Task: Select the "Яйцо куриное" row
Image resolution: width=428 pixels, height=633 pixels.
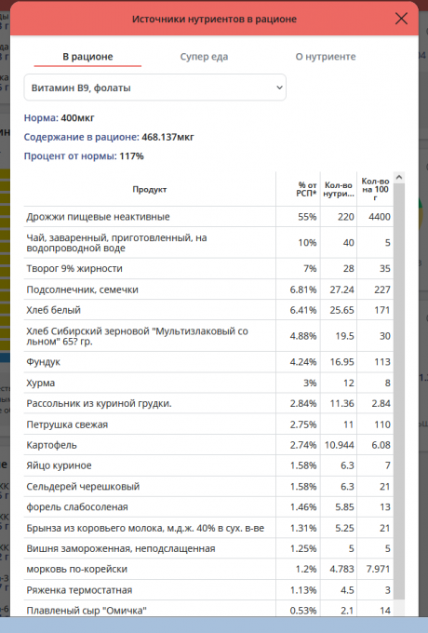Action: [x=208, y=465]
